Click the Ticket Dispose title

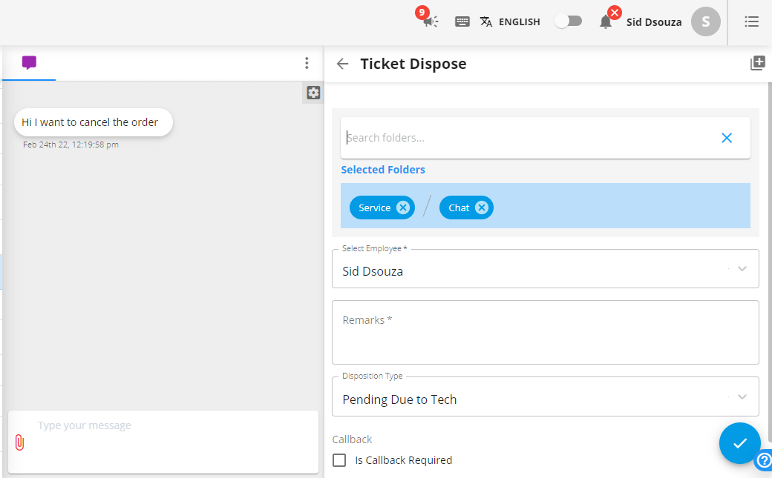(413, 64)
